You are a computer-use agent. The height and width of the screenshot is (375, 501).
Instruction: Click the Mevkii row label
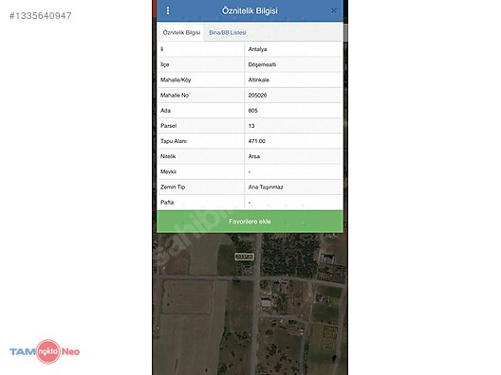(168, 171)
